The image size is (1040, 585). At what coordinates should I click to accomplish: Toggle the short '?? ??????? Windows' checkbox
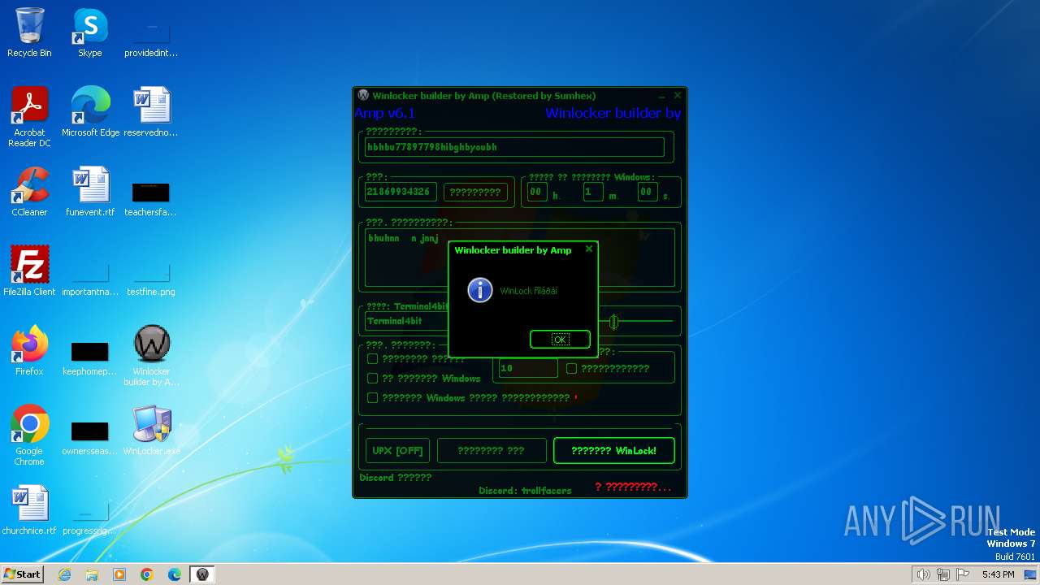pos(372,378)
